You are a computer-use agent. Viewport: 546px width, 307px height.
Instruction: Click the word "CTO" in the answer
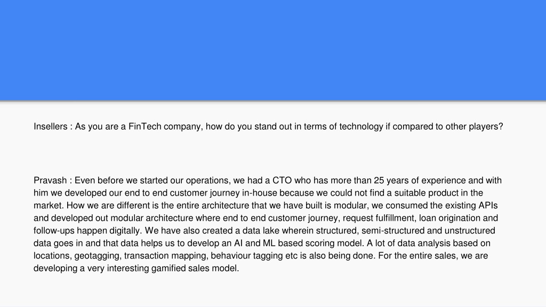(x=282, y=180)
